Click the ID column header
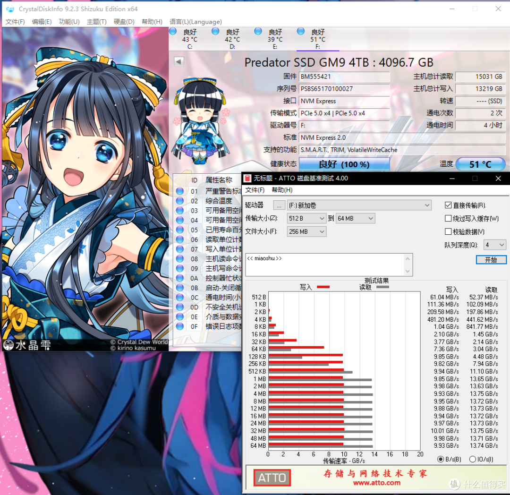510x495 pixels. tap(194, 180)
